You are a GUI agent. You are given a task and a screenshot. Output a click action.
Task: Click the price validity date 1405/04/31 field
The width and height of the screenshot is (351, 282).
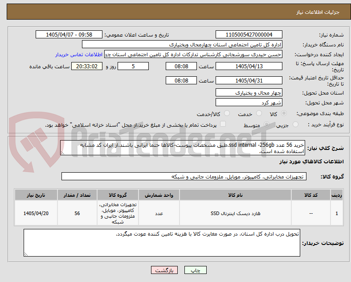click(x=249, y=80)
